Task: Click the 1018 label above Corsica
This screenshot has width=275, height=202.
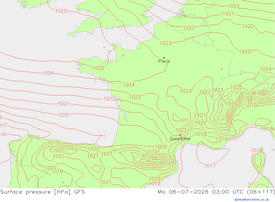Action: click(x=256, y=150)
